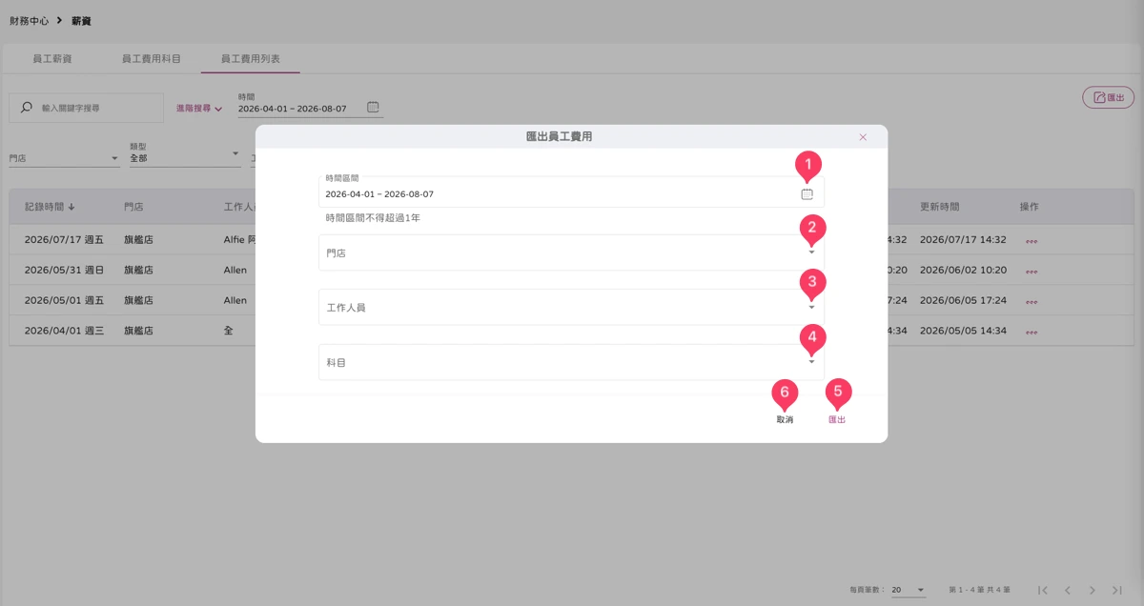Image resolution: width=1144 pixels, height=606 pixels.
Task: Expand the 進階搜尋 advanced search
Action: [x=199, y=109]
